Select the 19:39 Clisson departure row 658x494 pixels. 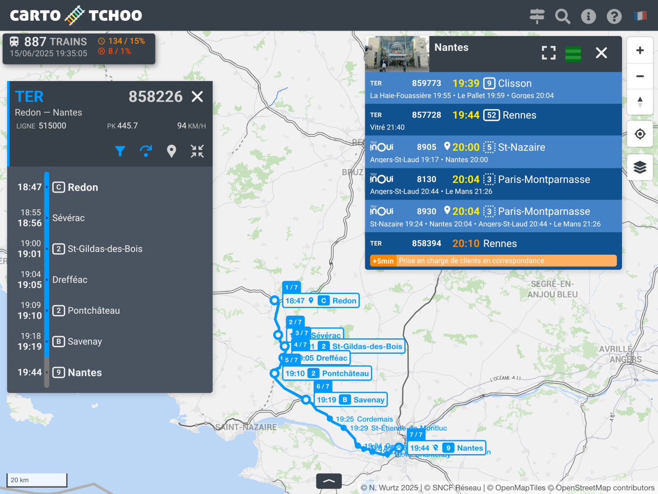[493, 88]
